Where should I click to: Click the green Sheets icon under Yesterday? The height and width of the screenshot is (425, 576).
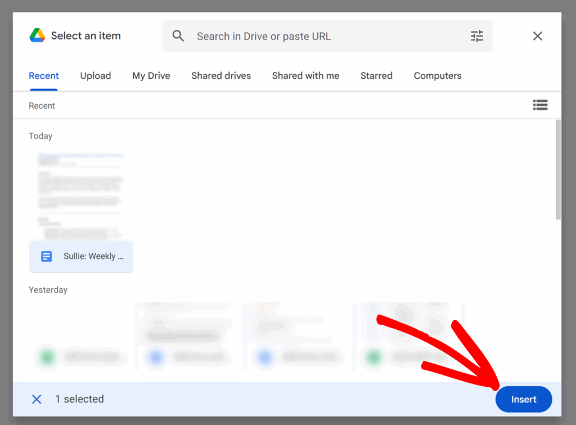pyautogui.click(x=47, y=357)
